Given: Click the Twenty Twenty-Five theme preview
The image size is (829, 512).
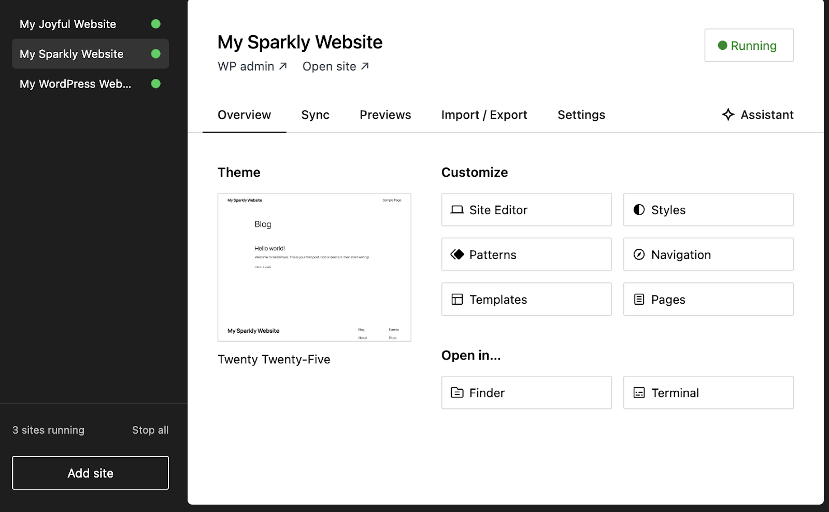Looking at the screenshot, I should click(314, 267).
